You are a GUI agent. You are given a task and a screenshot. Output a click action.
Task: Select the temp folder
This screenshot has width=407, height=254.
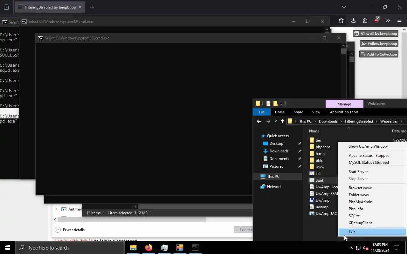tap(320, 154)
